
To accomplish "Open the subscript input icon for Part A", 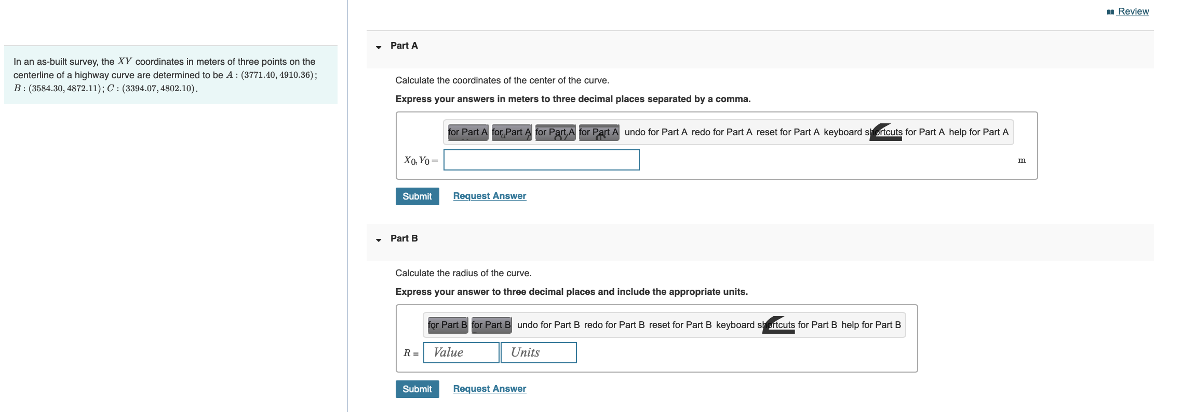I will tap(511, 132).
